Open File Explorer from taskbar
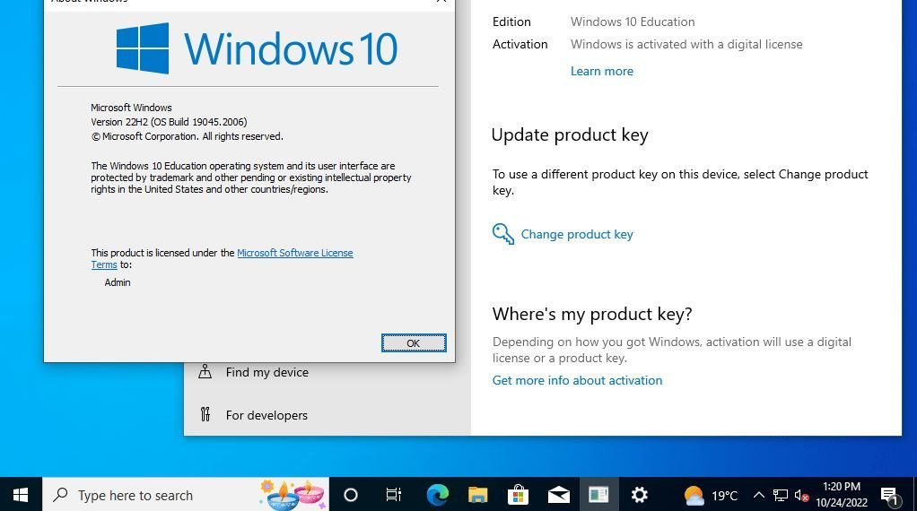Screen dimensions: 917x511 [x=478, y=495]
